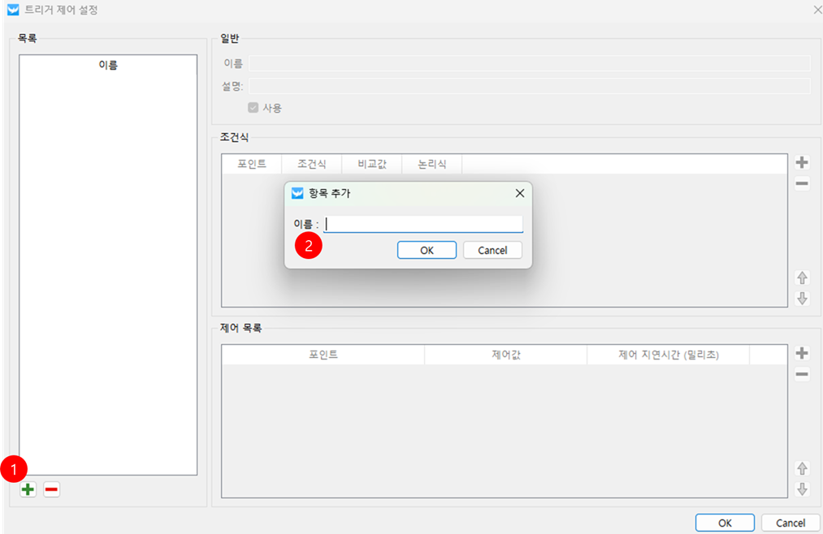Click the 제어 목록 up arrow icon

(x=802, y=468)
